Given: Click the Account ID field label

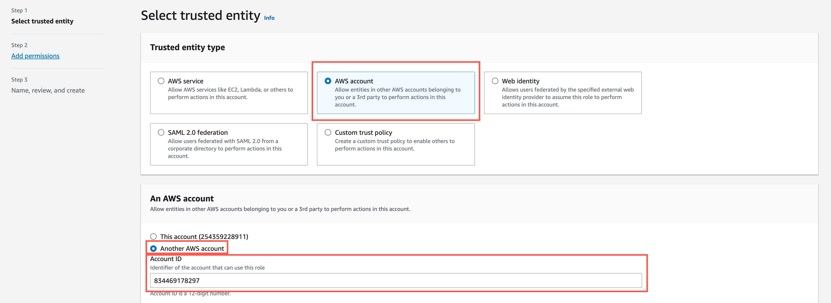Looking at the screenshot, I should point(166,259).
